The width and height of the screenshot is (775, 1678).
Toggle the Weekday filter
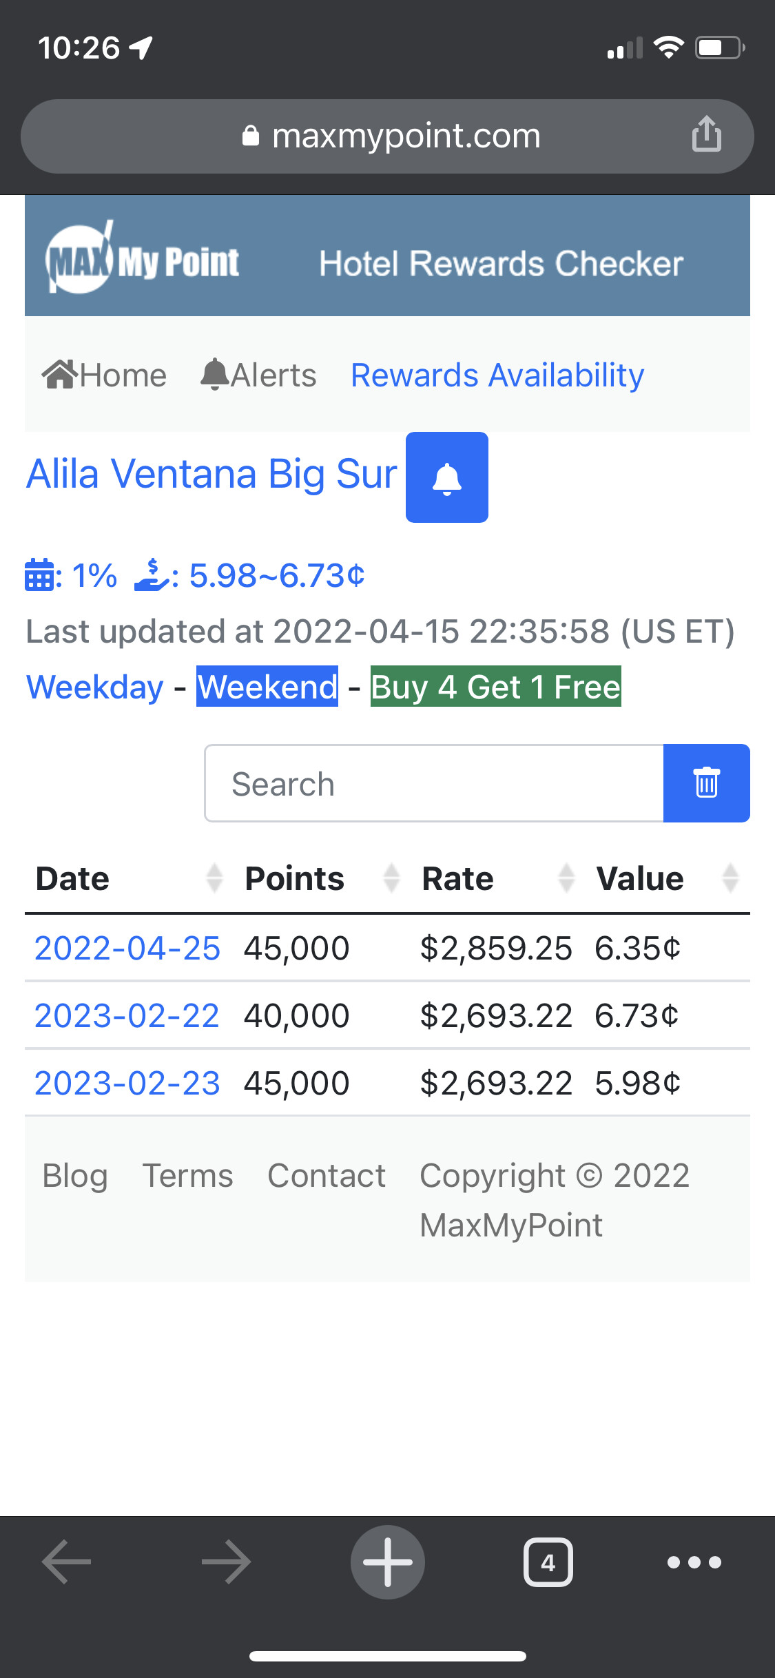[95, 687]
